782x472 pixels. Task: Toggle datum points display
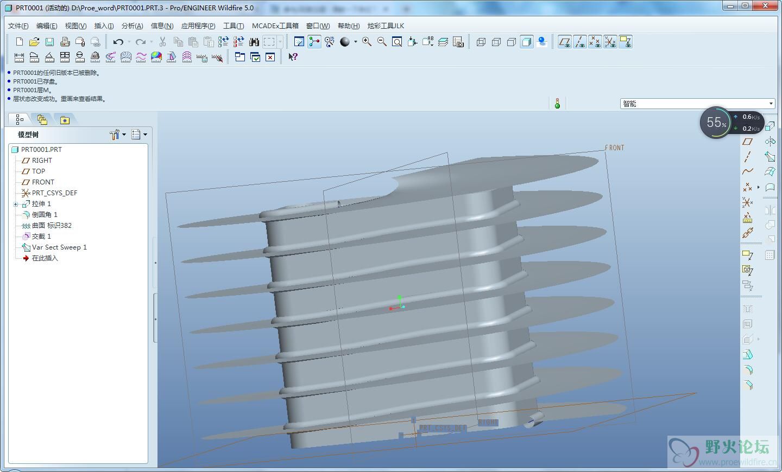[x=595, y=42]
